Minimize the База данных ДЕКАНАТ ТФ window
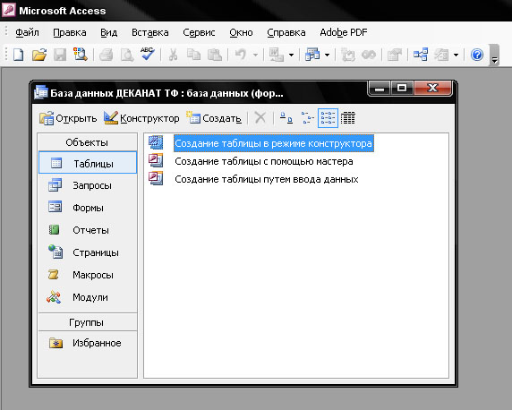Image resolution: width=512 pixels, height=410 pixels. pos(380,89)
